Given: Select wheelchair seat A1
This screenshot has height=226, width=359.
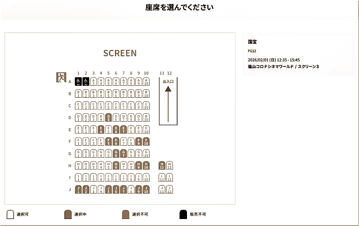Looking at the screenshot, I should click(78, 81).
